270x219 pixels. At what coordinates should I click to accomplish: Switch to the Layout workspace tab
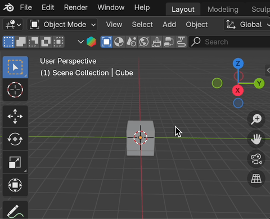(183, 10)
